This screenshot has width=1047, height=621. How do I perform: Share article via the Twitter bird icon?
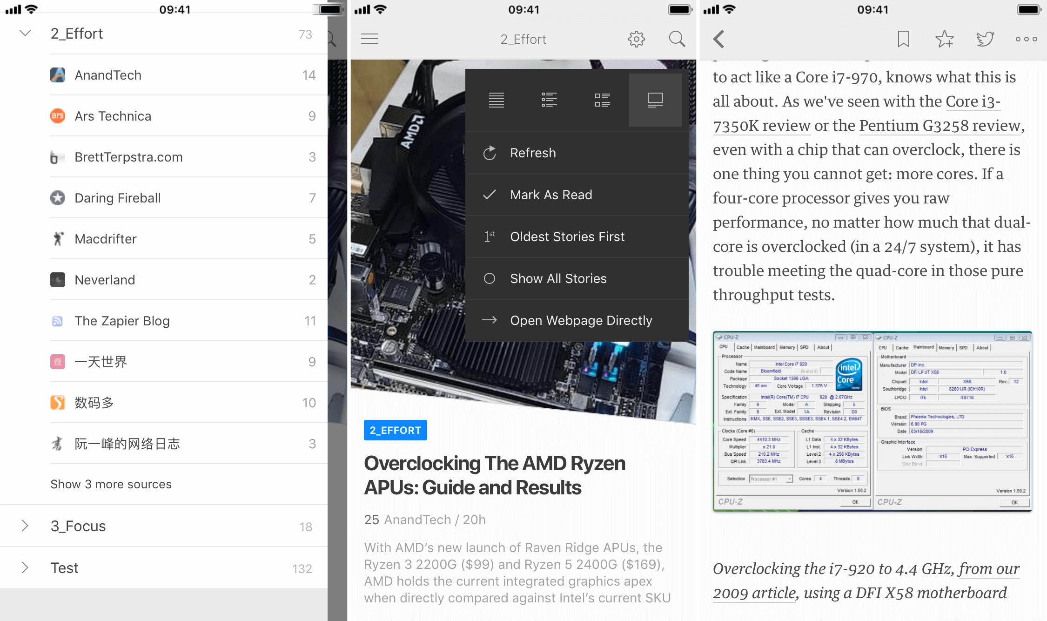coord(985,39)
